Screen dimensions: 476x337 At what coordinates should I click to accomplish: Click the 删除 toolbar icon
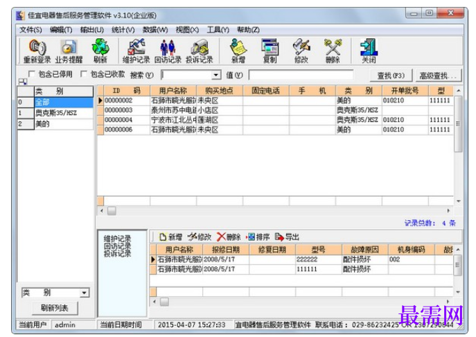tap(333, 51)
